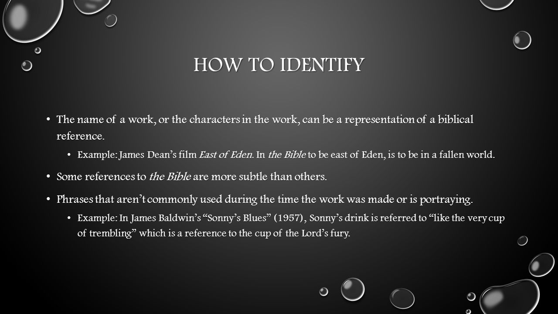This screenshot has height=314, width=558.
Task: Click the name "James Dean's film"
Action: [x=157, y=155]
